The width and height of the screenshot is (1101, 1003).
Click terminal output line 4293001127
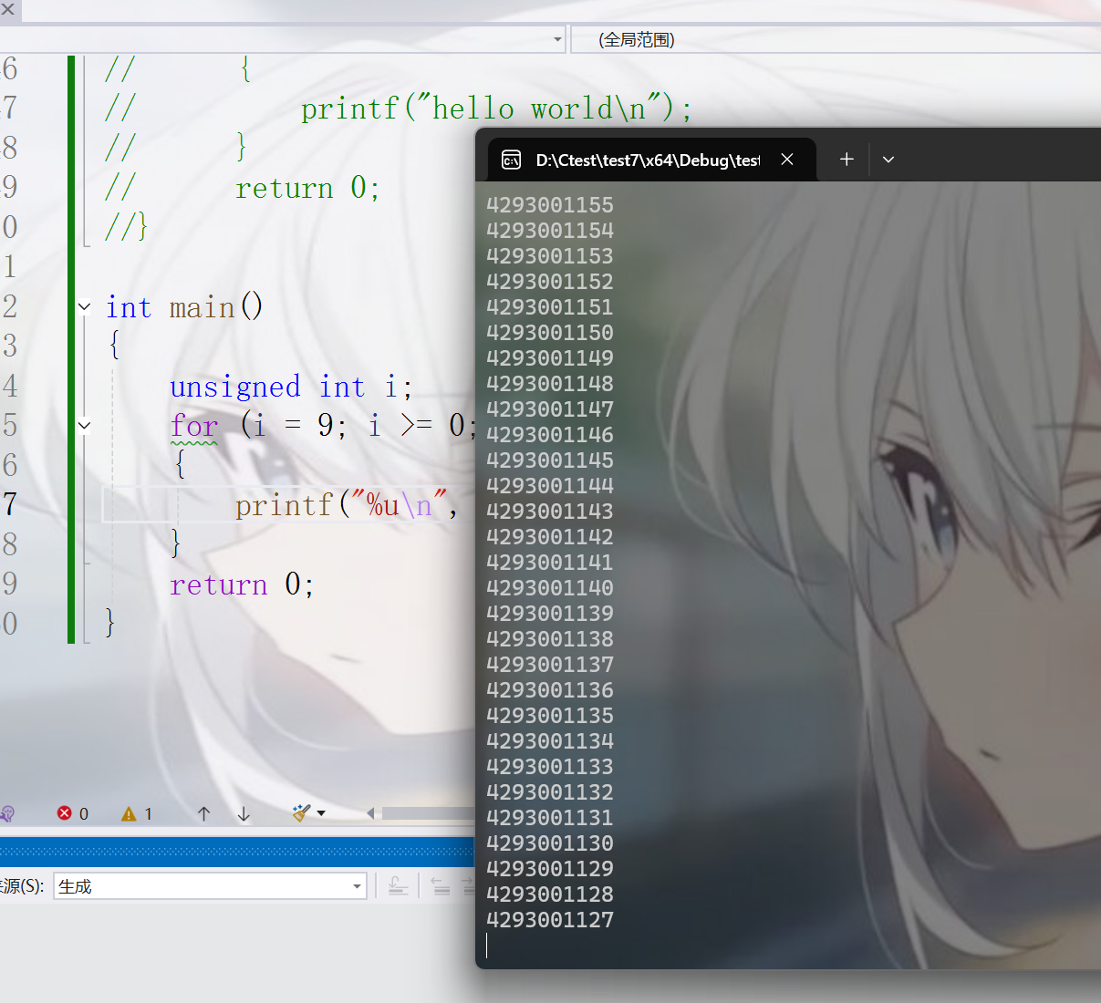click(550, 920)
